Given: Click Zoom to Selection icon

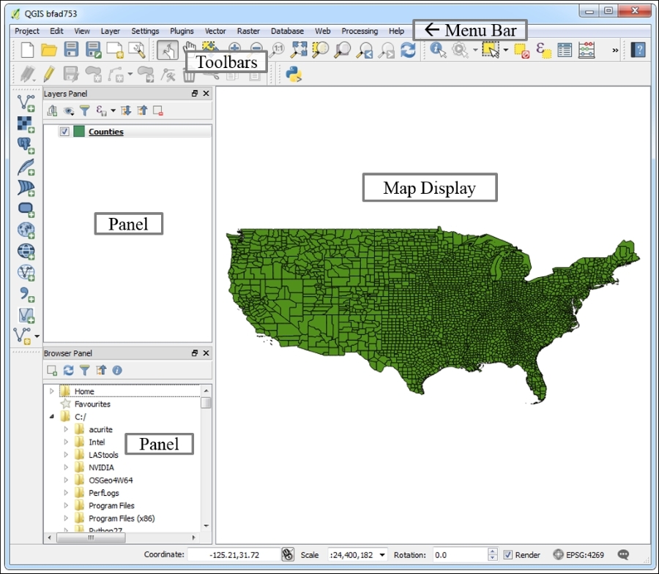Looking at the screenshot, I should point(320,50).
